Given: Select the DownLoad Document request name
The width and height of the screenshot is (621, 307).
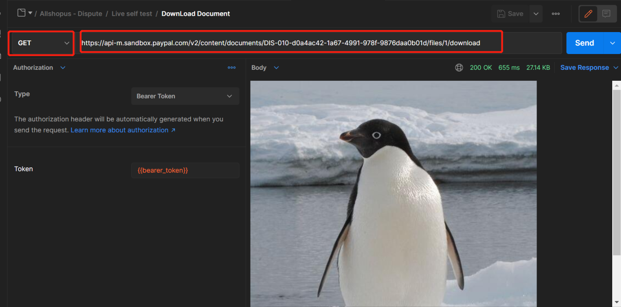Looking at the screenshot, I should pyautogui.click(x=196, y=14).
